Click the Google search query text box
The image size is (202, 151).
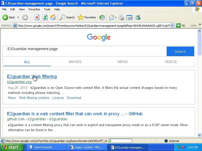point(85,51)
